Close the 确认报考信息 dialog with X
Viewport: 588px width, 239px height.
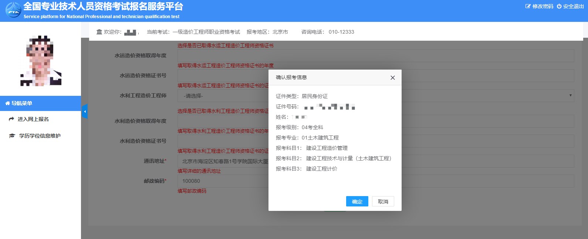coord(392,78)
